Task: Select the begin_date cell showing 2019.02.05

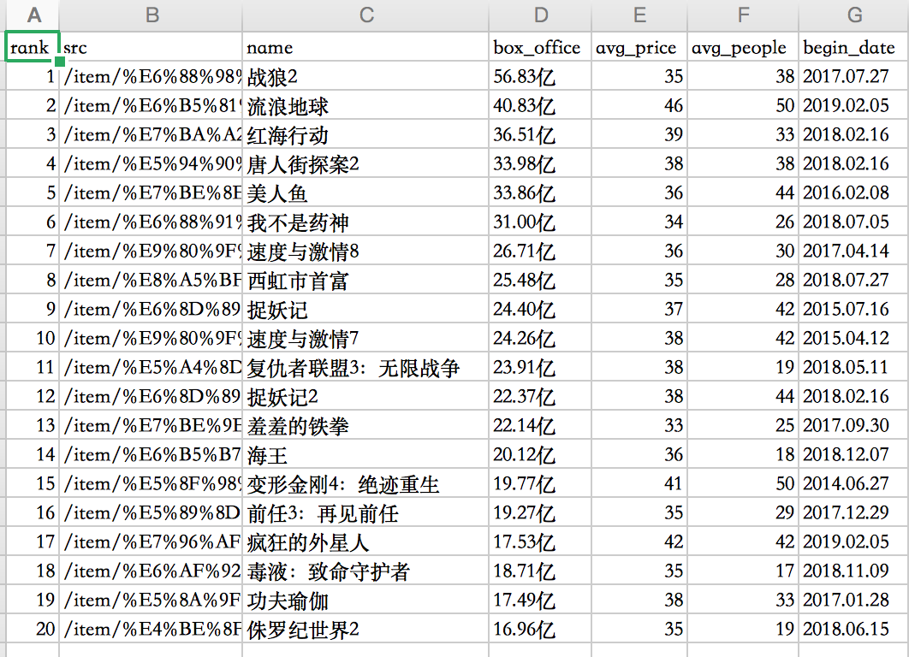Action: 853,105
